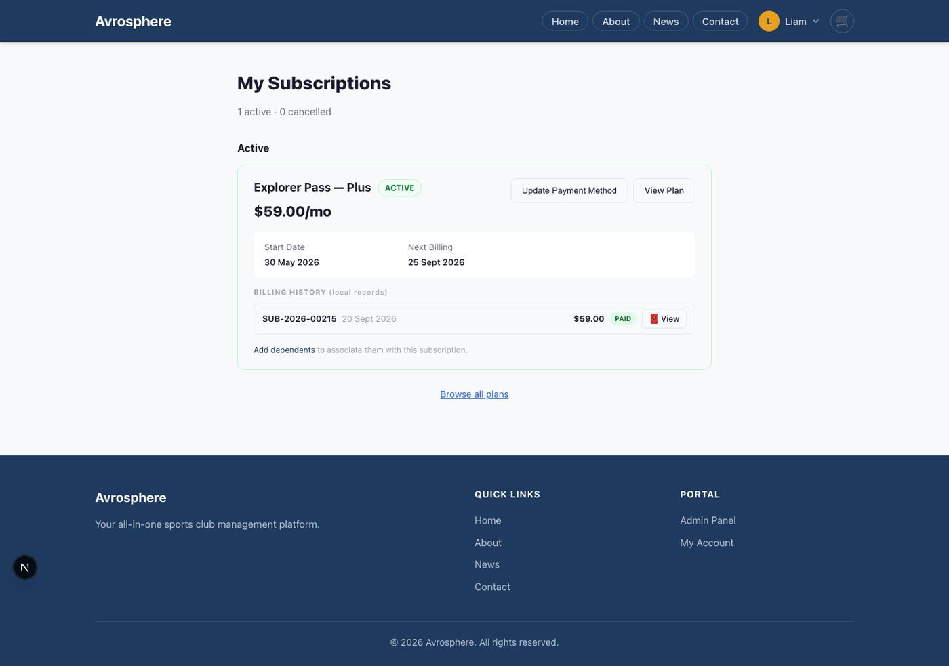This screenshot has width=949, height=666.
Task: Click the footer About quick link
Action: click(x=488, y=543)
